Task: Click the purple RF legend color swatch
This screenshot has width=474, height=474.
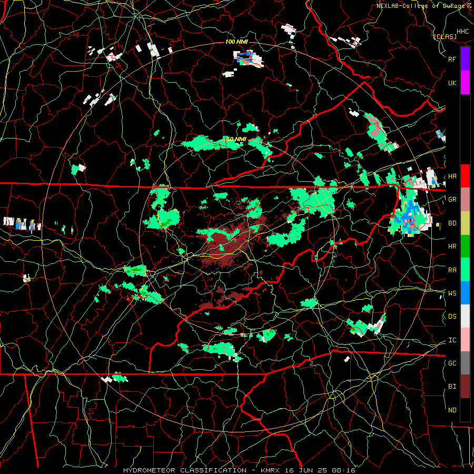Action: click(465, 59)
